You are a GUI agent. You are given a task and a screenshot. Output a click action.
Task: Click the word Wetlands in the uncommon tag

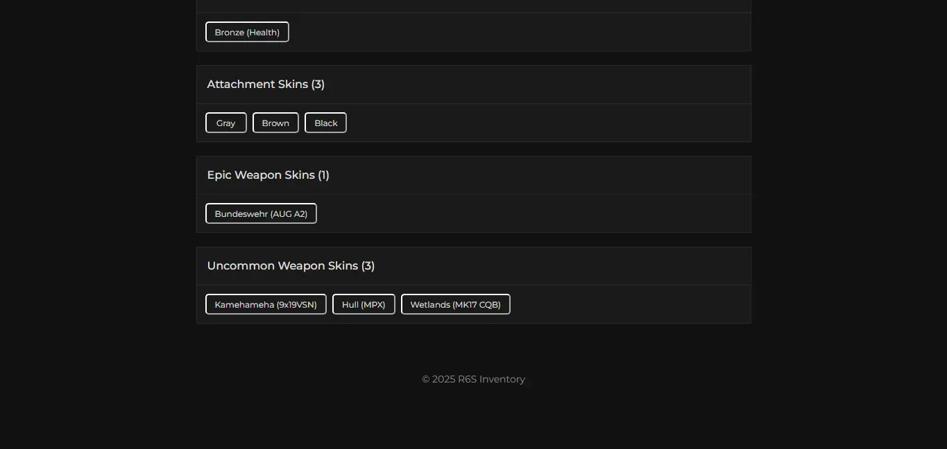click(x=430, y=304)
